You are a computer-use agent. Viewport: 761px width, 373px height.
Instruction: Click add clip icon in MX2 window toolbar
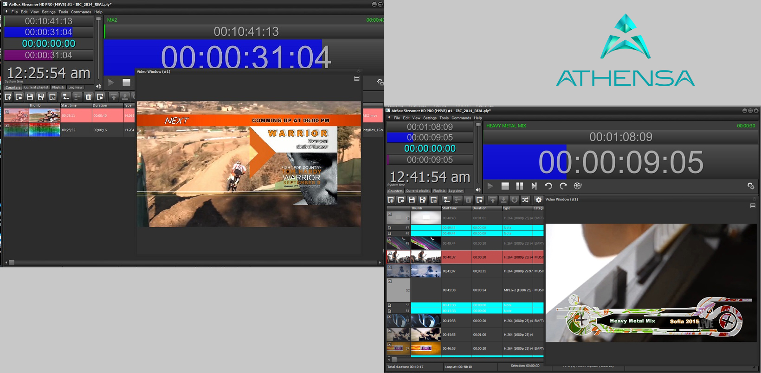[x=8, y=97]
